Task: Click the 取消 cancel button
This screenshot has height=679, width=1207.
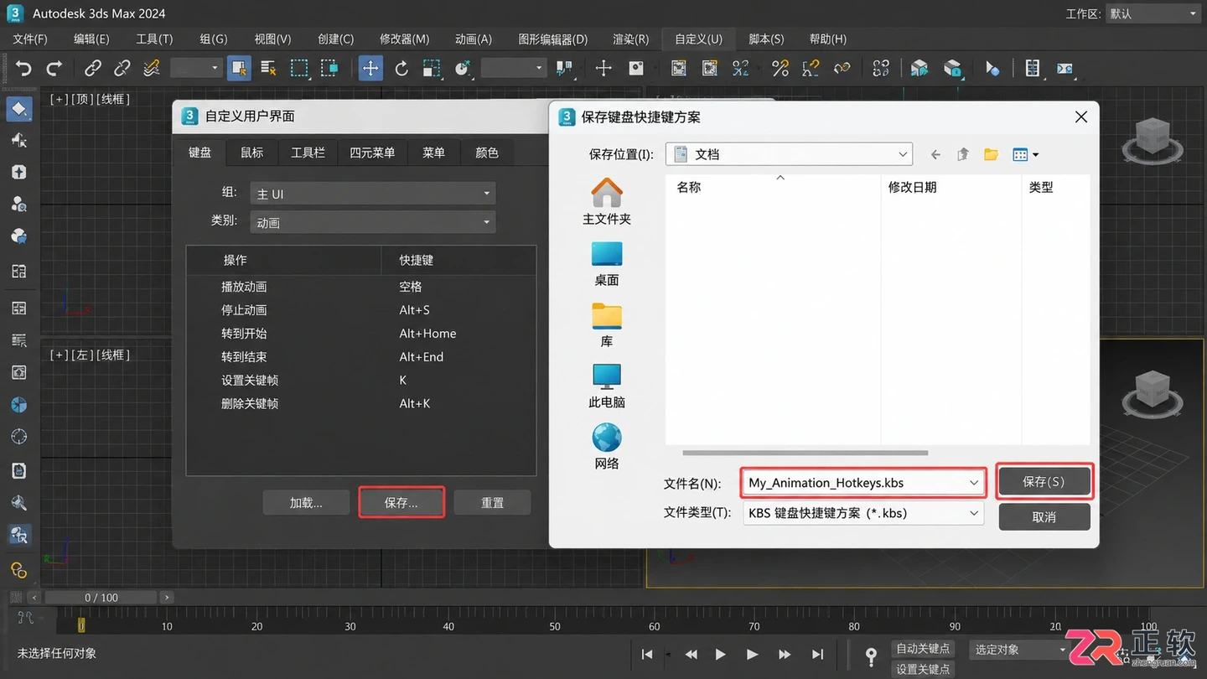Action: pyautogui.click(x=1044, y=517)
